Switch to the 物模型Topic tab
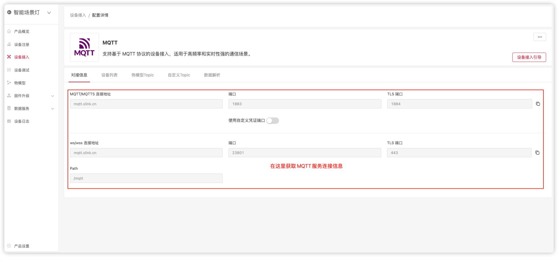Image resolution: width=558 pixels, height=257 pixels. [143, 75]
